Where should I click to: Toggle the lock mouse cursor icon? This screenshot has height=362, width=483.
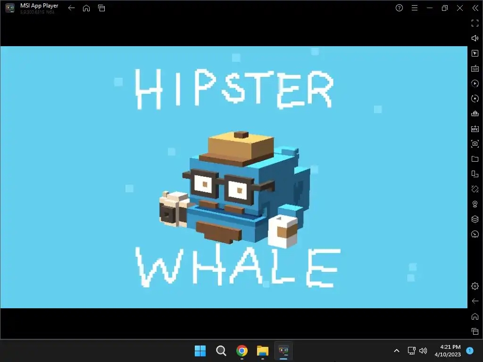click(x=475, y=53)
